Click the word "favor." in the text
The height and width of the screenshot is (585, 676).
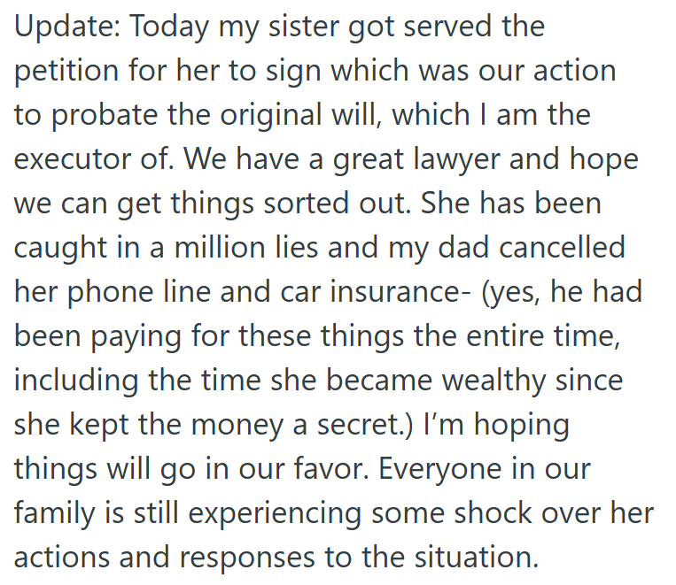[331, 469]
